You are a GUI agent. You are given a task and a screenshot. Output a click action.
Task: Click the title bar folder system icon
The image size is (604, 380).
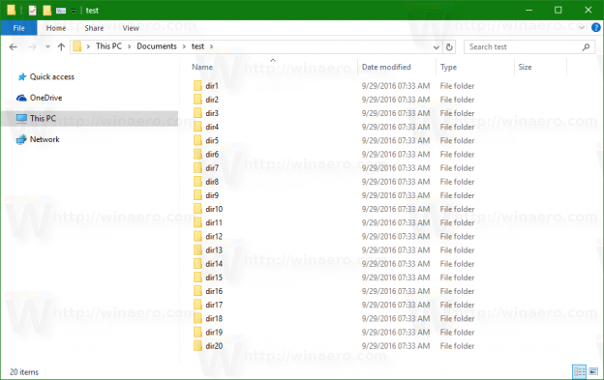(12, 10)
